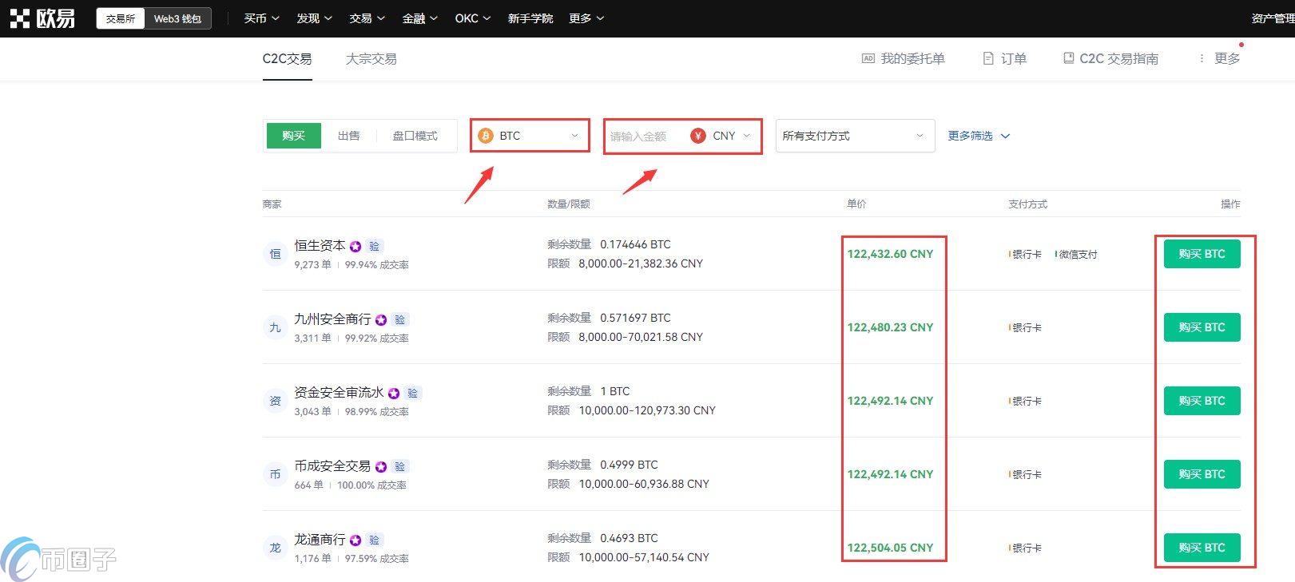The height and width of the screenshot is (582, 1295).
Task: Click the 验 verified badge of 龙通商行
Action: (374, 540)
